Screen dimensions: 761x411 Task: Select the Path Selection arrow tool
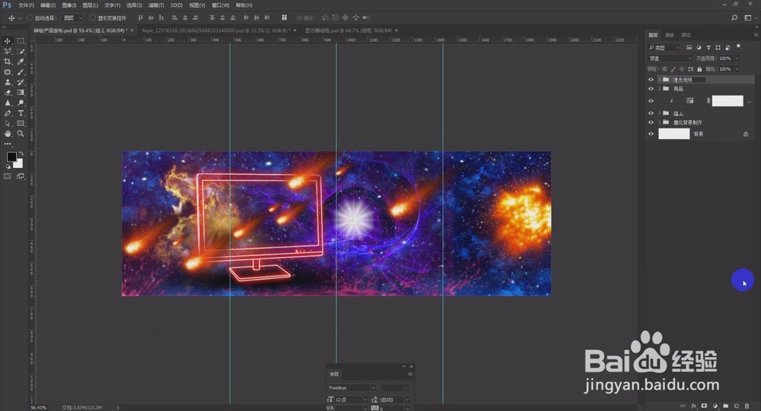click(8, 124)
